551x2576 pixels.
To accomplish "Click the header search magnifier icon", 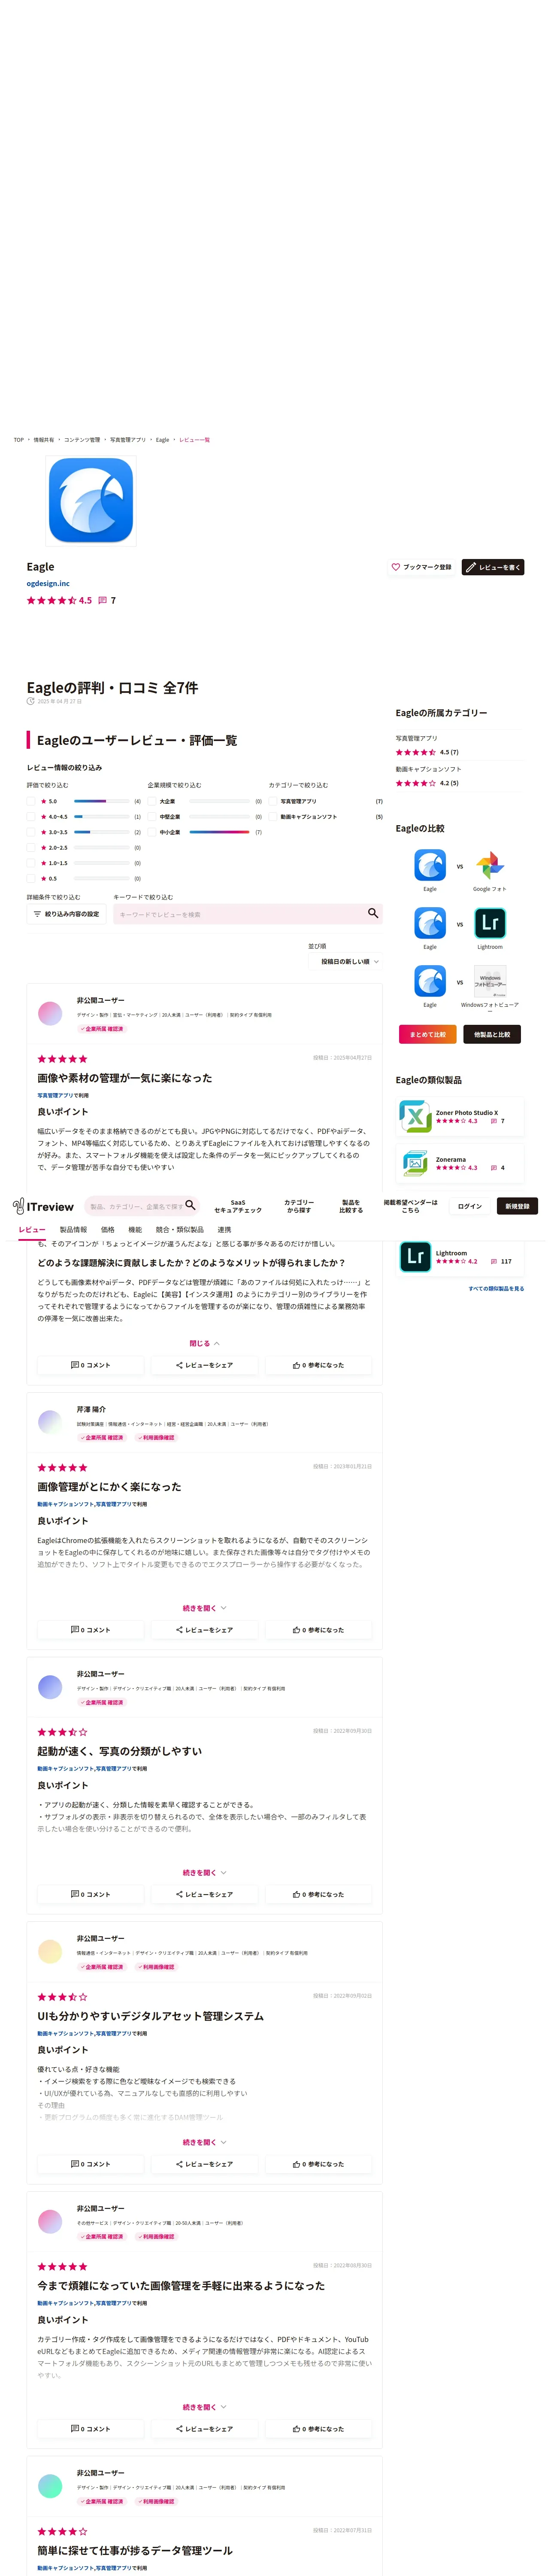I will pyautogui.click(x=191, y=1206).
